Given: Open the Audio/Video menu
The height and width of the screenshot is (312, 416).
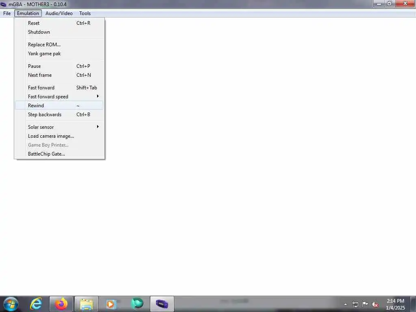Looking at the screenshot, I should click(59, 13).
